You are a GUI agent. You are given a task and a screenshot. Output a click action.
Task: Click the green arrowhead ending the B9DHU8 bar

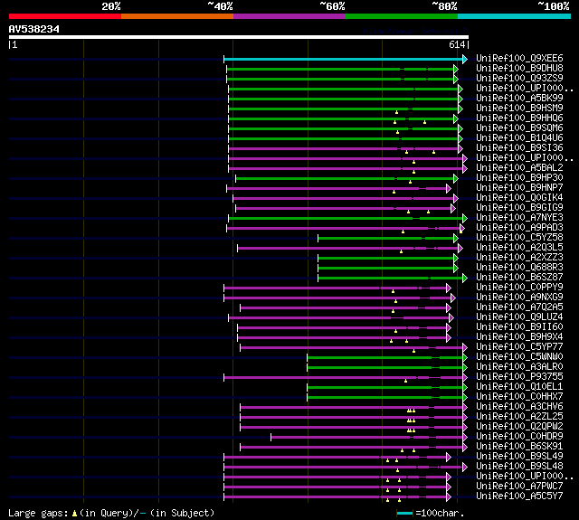[456, 69]
